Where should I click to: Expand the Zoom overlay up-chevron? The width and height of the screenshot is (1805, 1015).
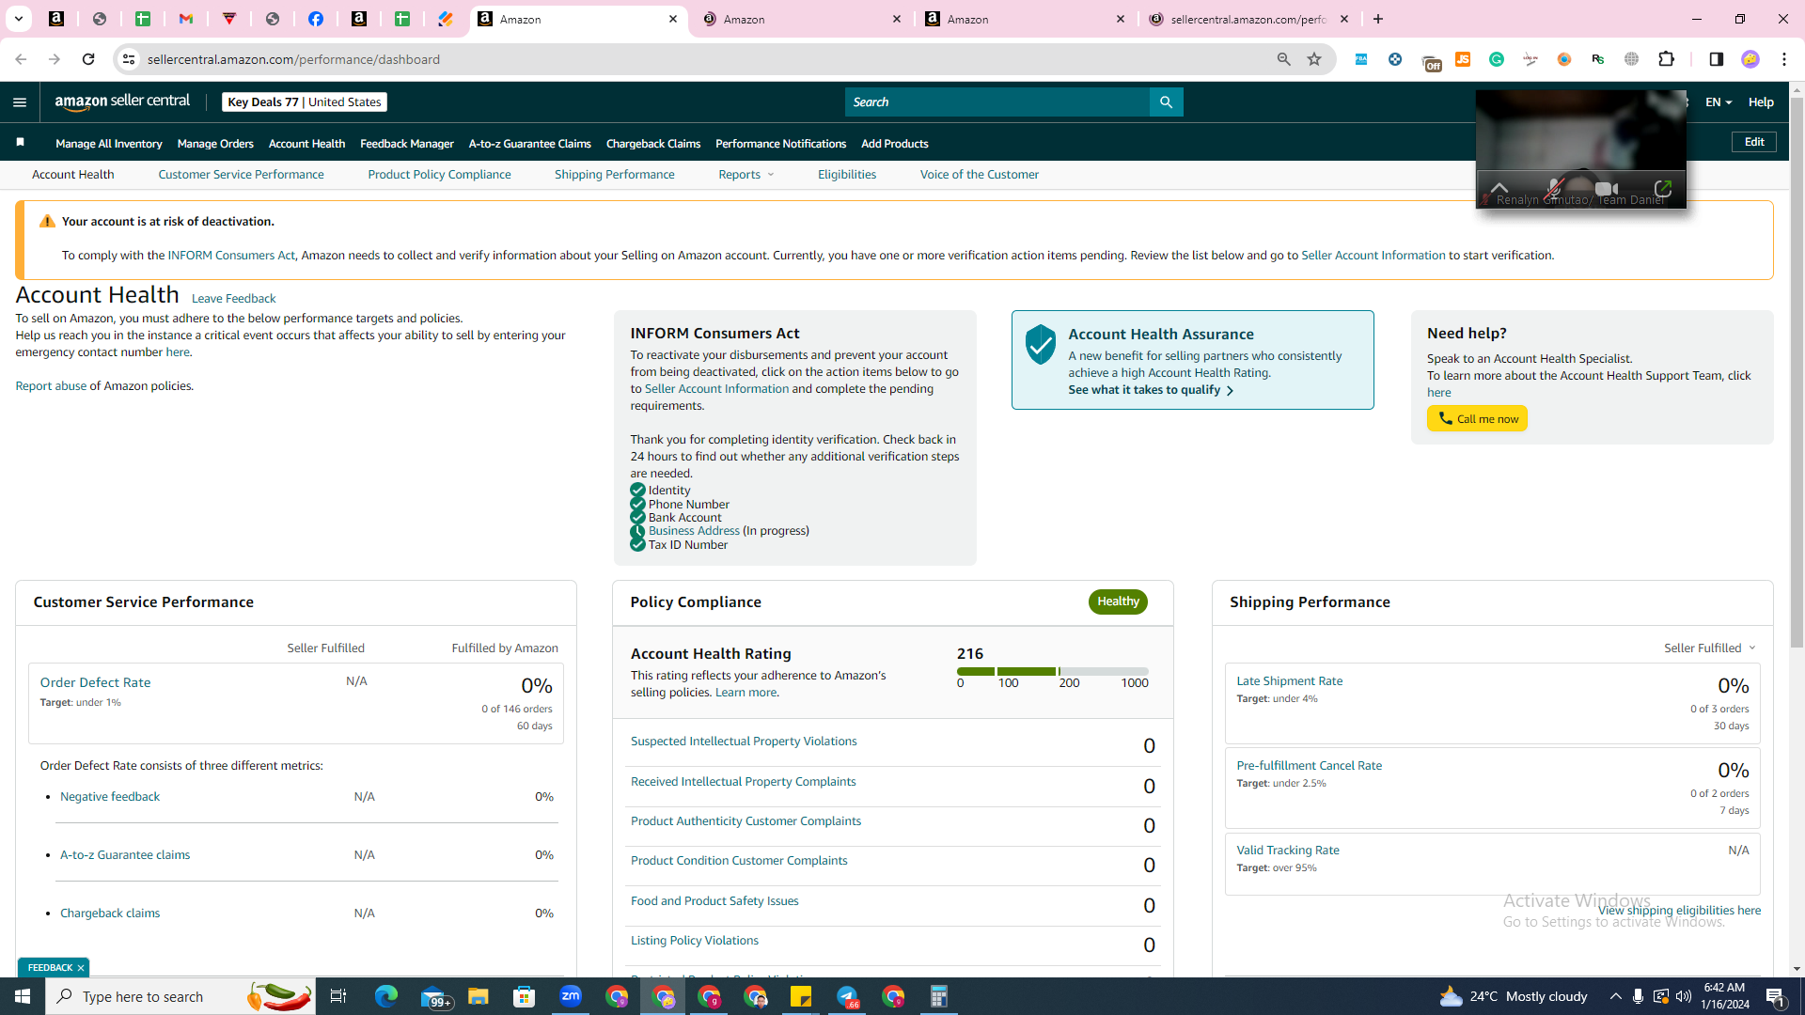click(1499, 189)
